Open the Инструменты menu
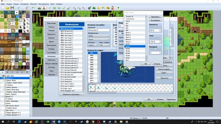The image size is (221, 124). 44,4
